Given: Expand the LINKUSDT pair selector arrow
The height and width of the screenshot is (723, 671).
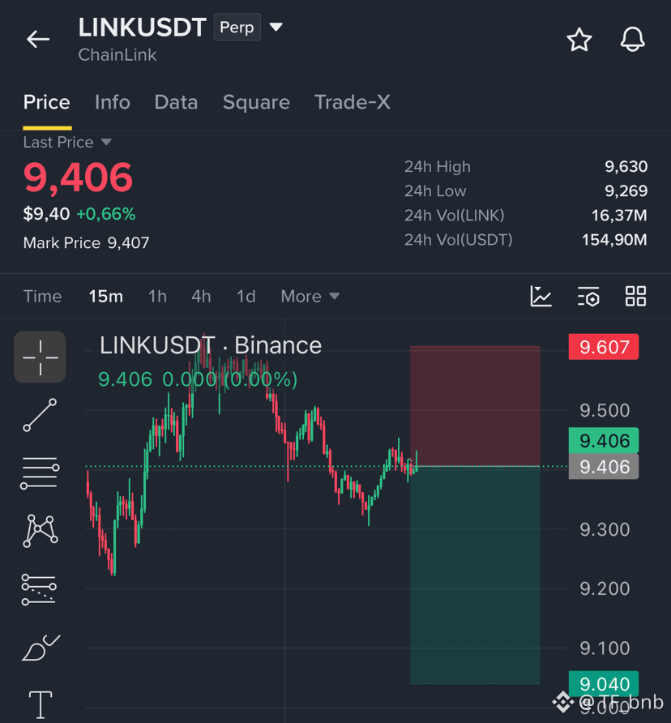Looking at the screenshot, I should click(276, 28).
